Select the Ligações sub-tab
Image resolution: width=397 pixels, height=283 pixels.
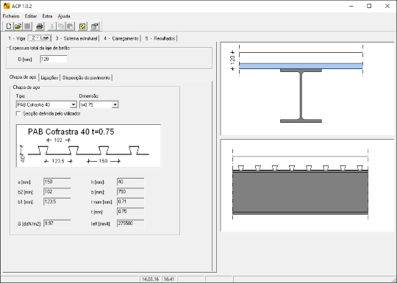[49, 78]
